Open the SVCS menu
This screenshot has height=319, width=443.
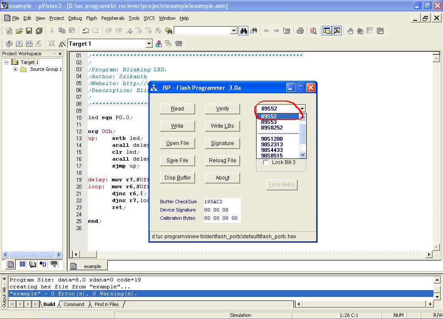pos(149,18)
